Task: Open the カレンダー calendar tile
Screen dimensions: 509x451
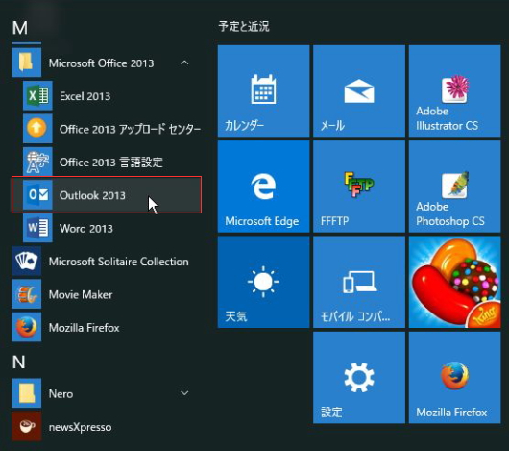Action: pyautogui.click(x=263, y=90)
